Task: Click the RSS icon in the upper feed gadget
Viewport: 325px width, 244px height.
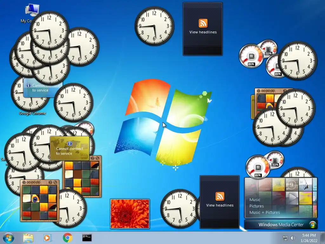Action: click(203, 23)
